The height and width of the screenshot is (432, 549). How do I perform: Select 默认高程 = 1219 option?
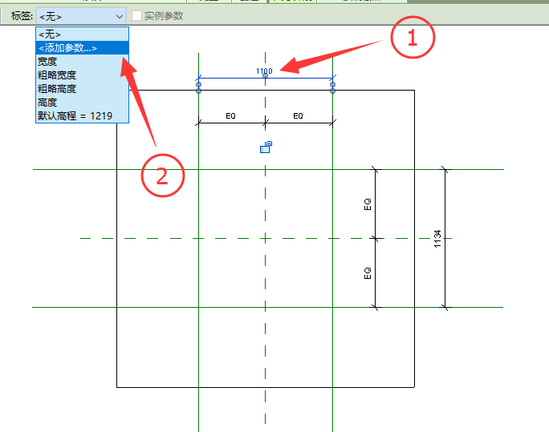(83, 115)
